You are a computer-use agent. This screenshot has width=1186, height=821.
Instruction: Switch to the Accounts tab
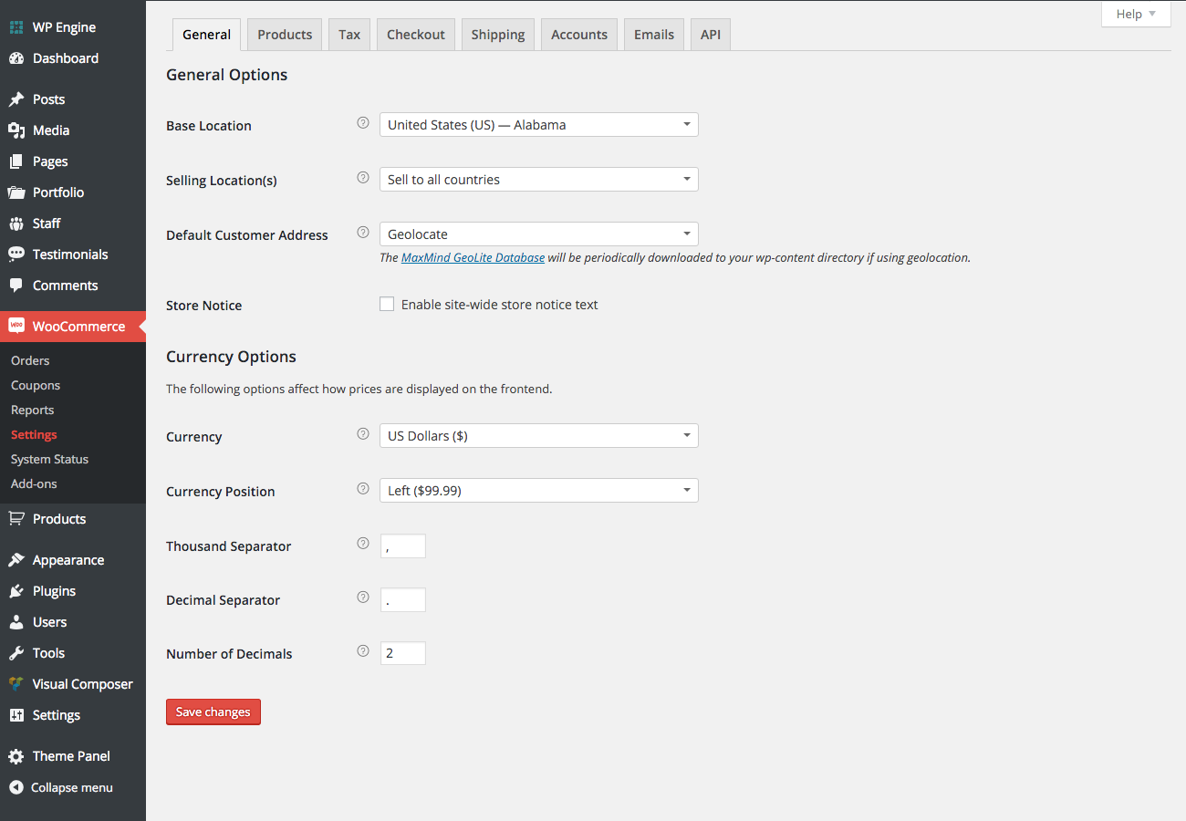click(579, 35)
